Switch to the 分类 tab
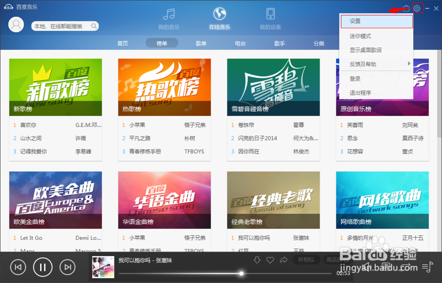The width and height of the screenshot is (442, 283). coord(319,43)
